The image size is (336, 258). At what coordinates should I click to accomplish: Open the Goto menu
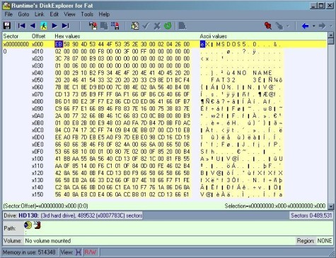(x=23, y=14)
